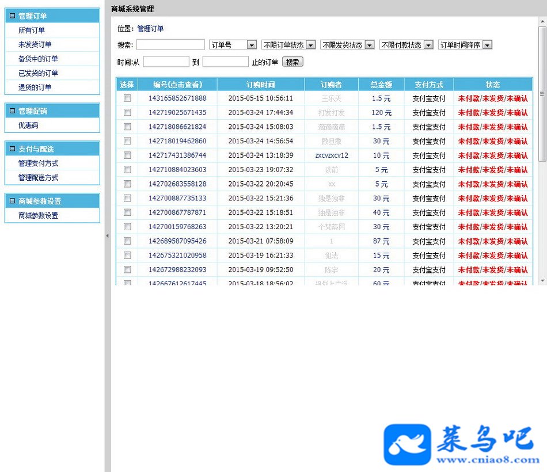The height and width of the screenshot is (472, 547).
Task: Check the box for order 142718019462860
Action: [127, 141]
